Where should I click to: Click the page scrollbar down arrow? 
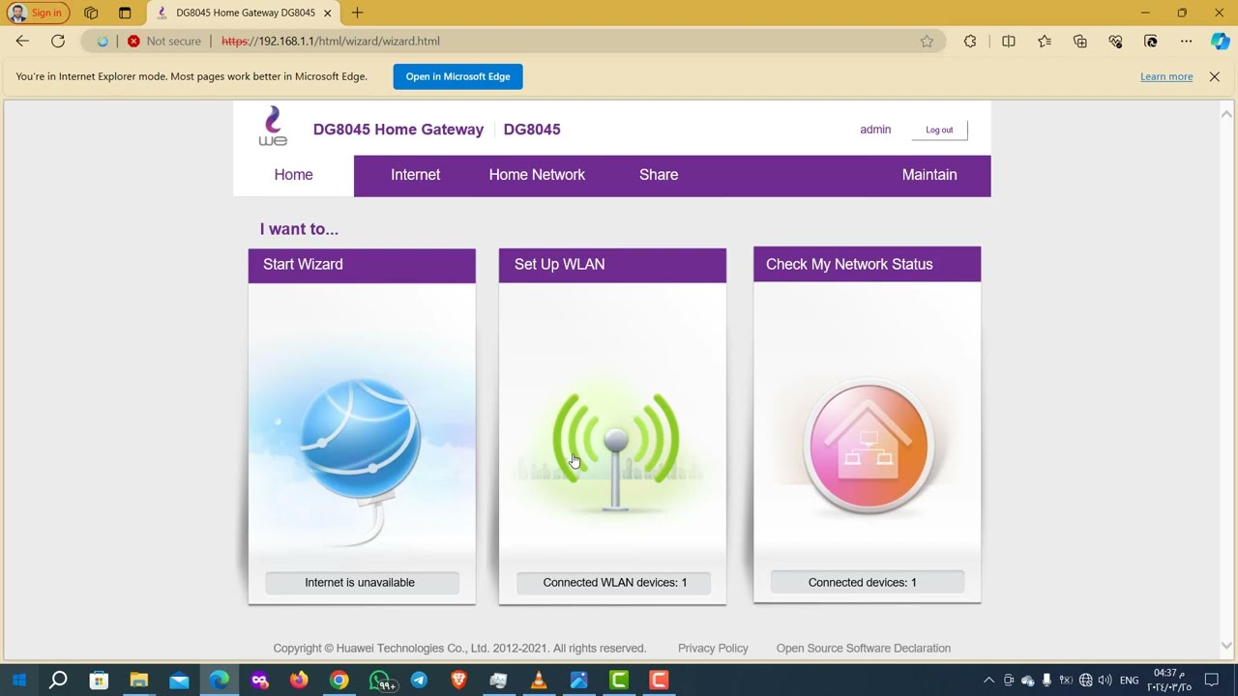click(1226, 646)
